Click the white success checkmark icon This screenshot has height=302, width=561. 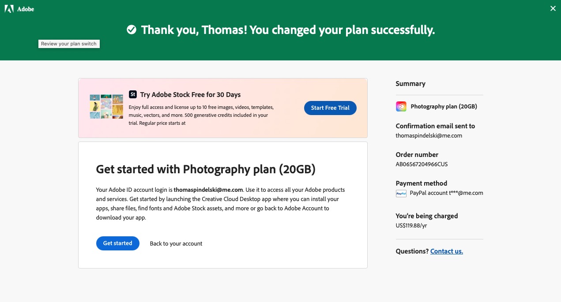132,30
